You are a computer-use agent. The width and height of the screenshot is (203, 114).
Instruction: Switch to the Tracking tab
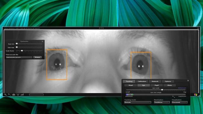coord(129,81)
